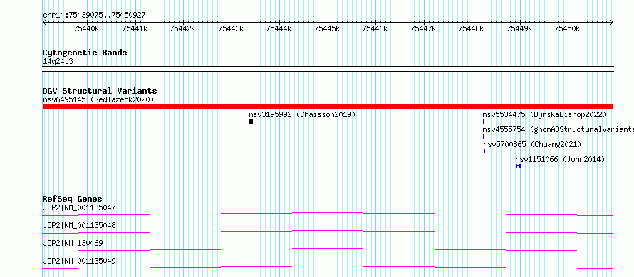Viewport: 634px width, 277px height.
Task: Open nsv1151066 (John2014) label
Action: coord(560,159)
